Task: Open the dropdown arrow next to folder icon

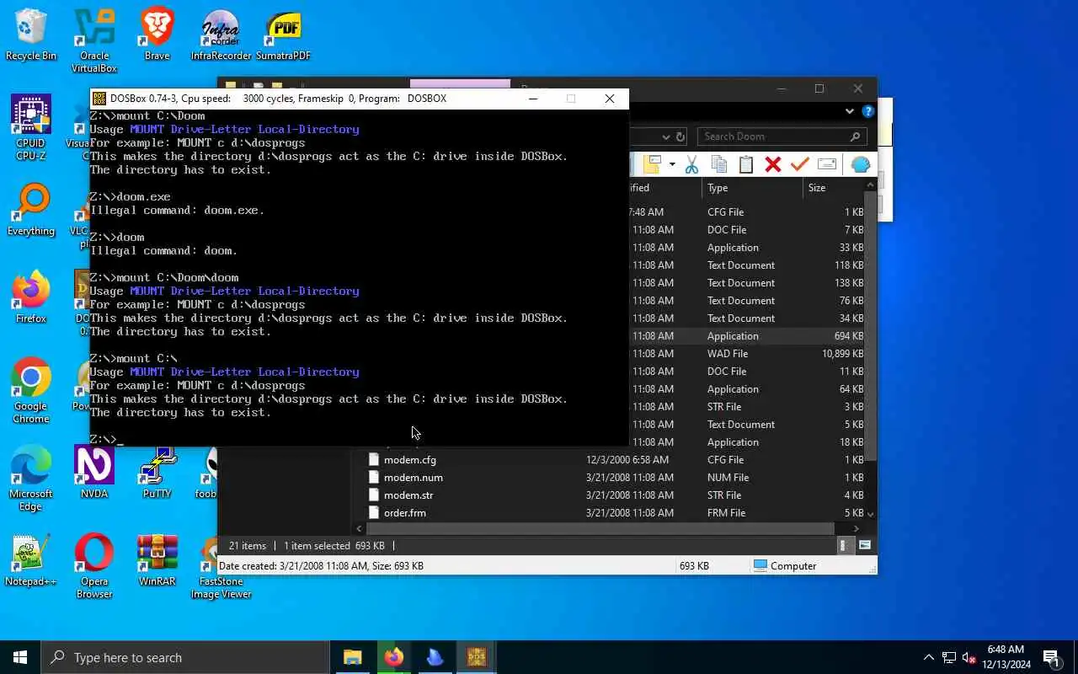Action: (672, 164)
